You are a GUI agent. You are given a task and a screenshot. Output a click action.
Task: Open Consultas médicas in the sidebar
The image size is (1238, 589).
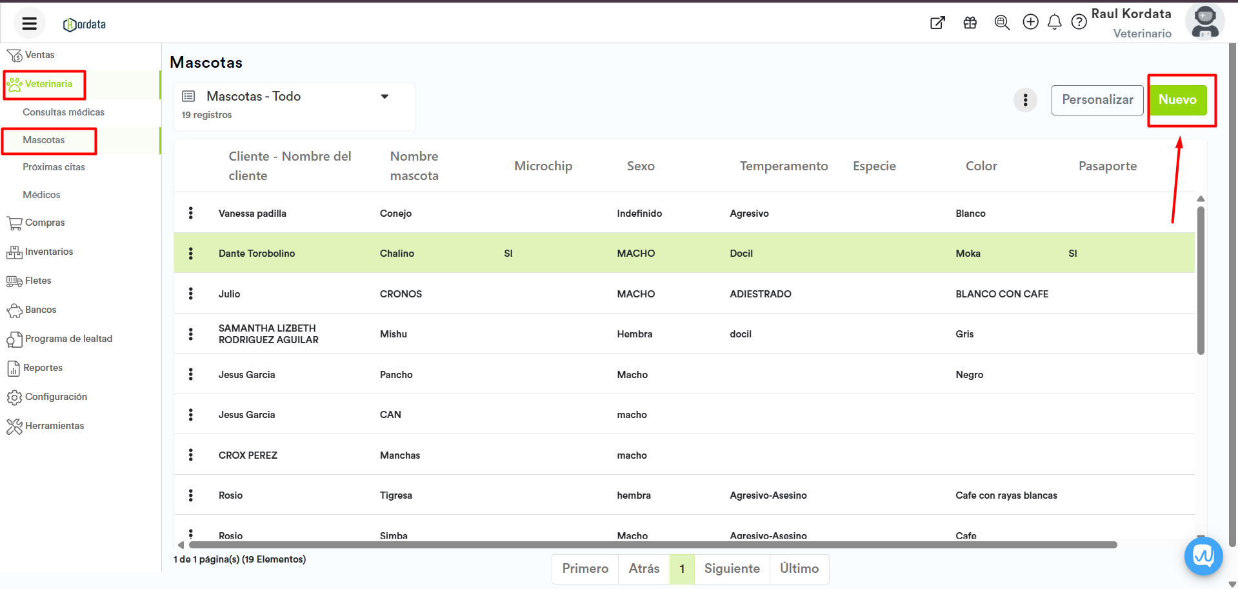click(63, 112)
